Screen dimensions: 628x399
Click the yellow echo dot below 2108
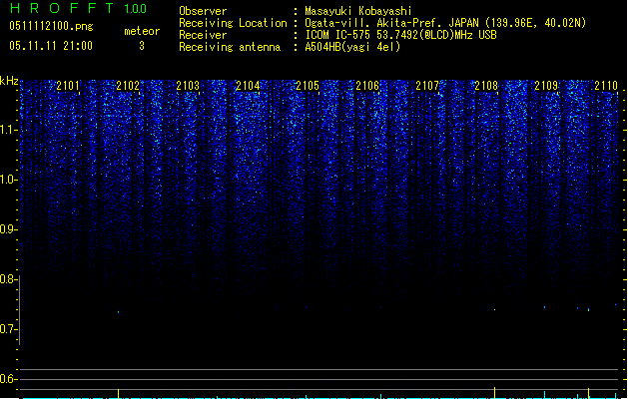494,310
